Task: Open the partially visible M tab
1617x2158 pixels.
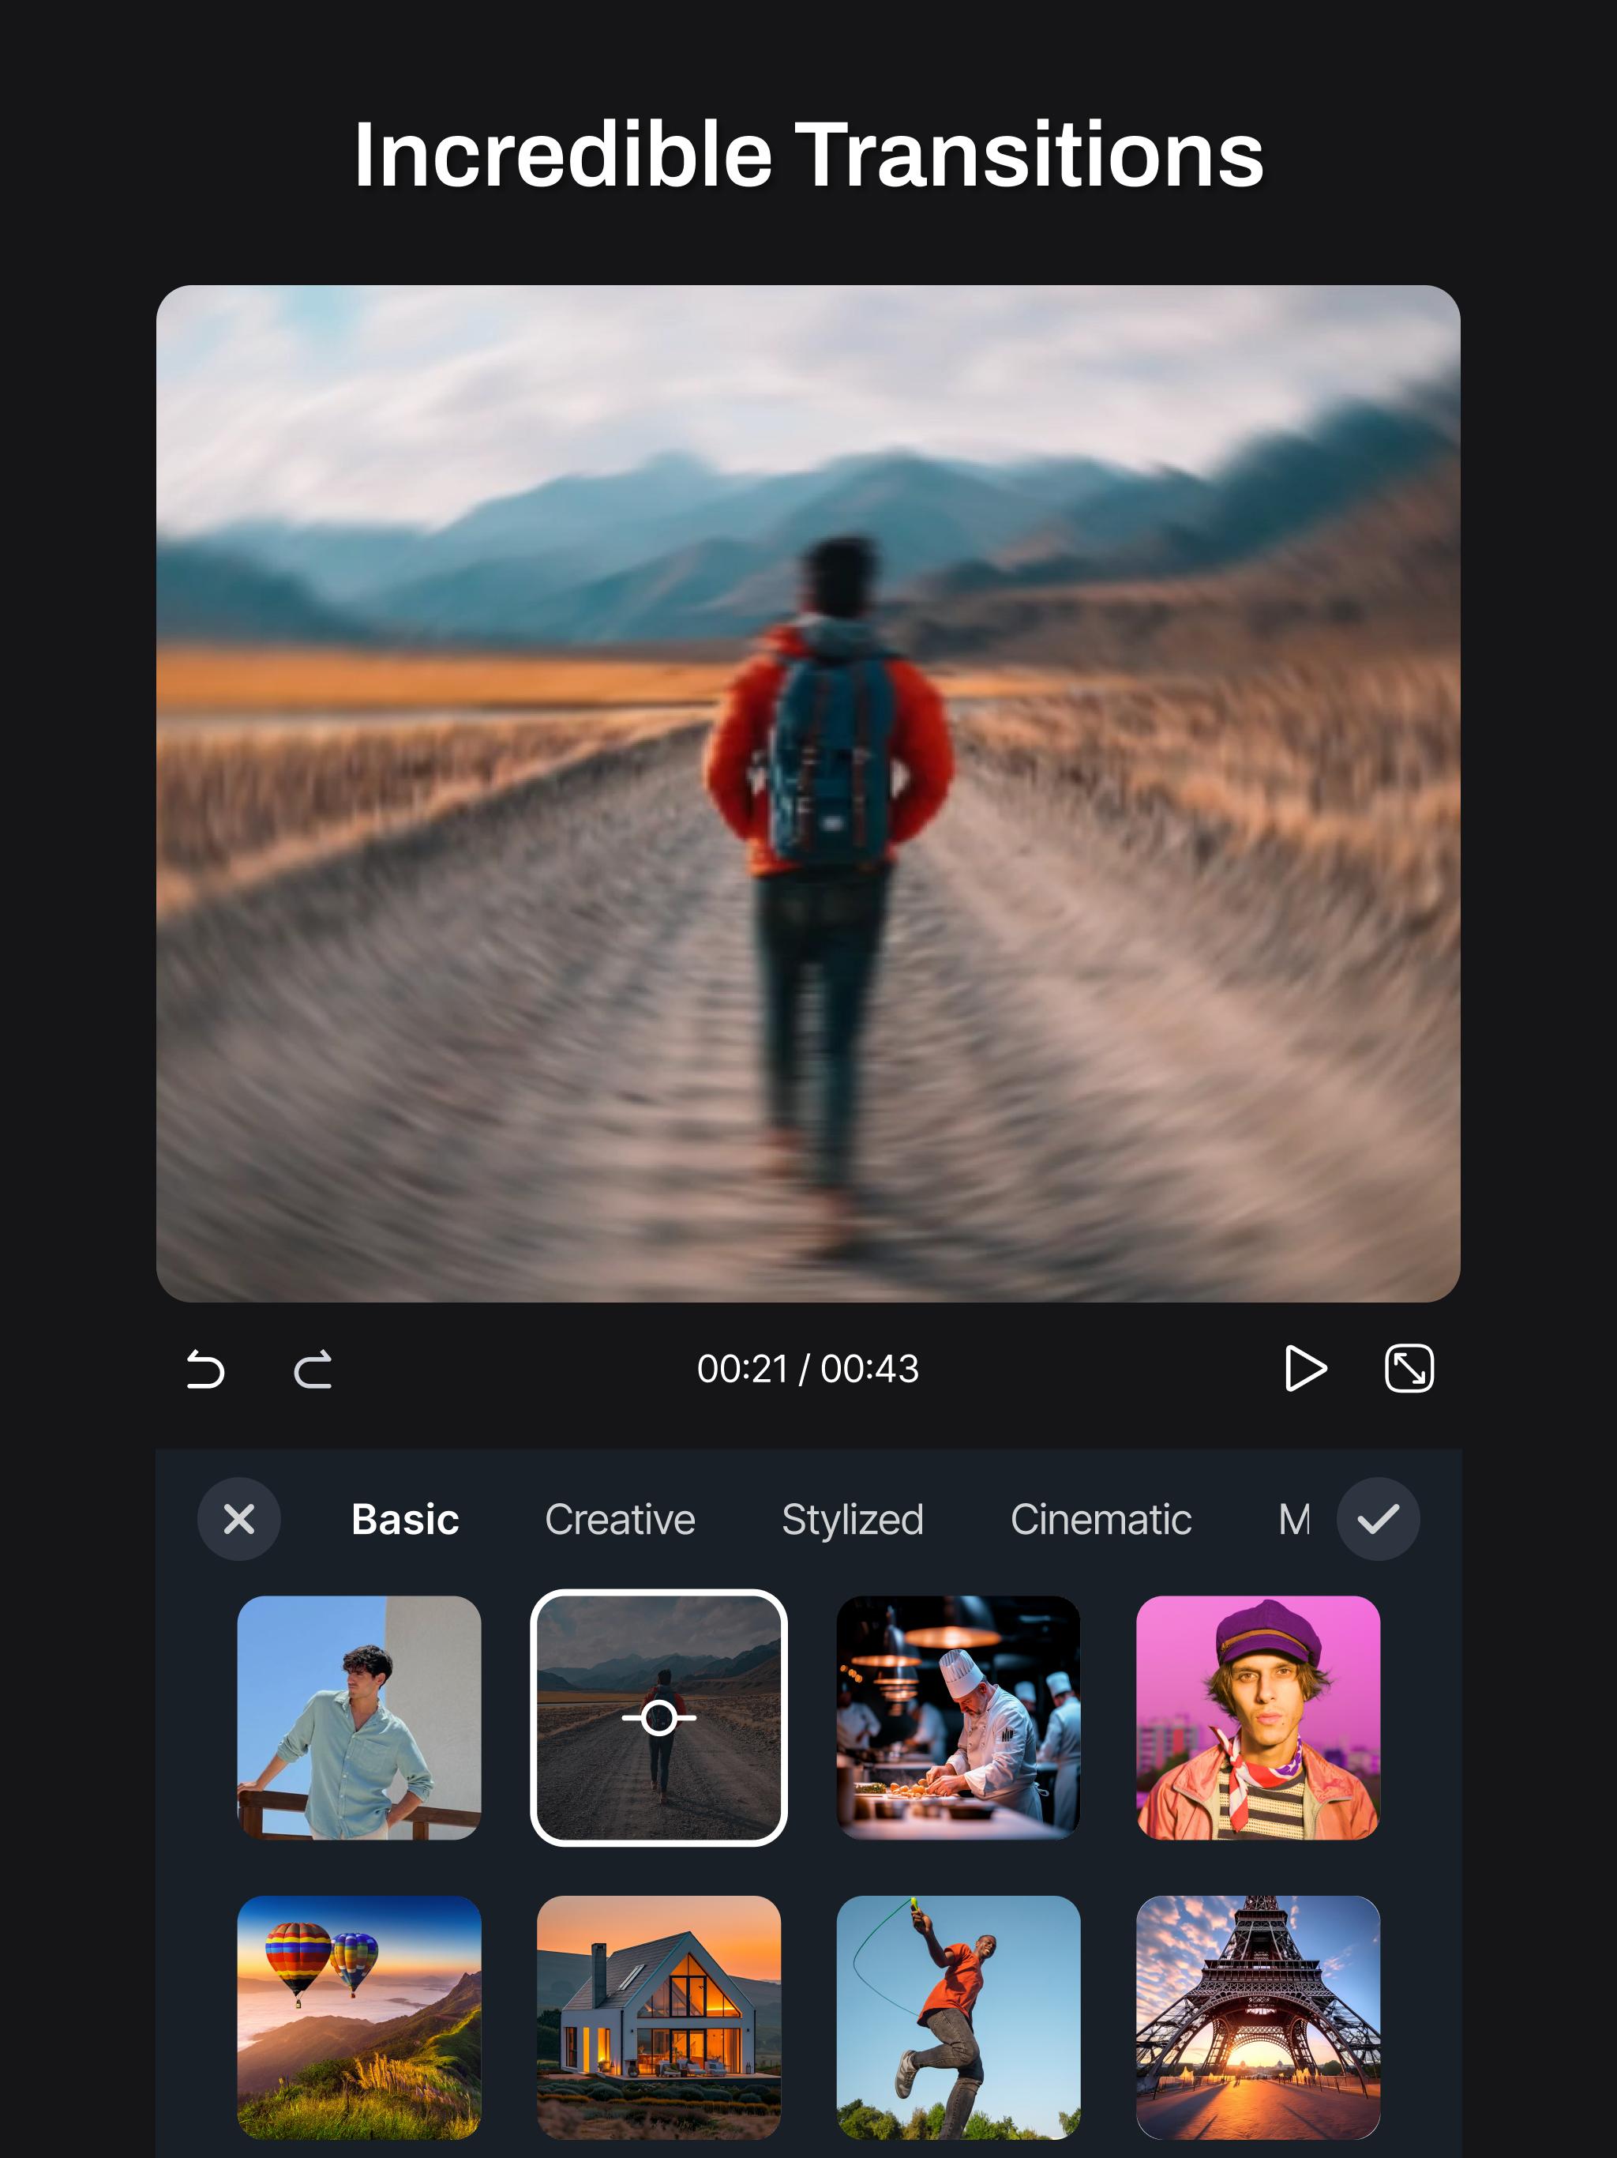Action: pos(1294,1519)
